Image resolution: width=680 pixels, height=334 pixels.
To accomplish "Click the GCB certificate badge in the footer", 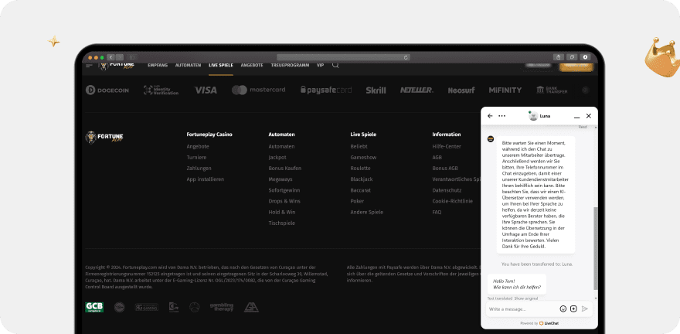I will 94,307.
